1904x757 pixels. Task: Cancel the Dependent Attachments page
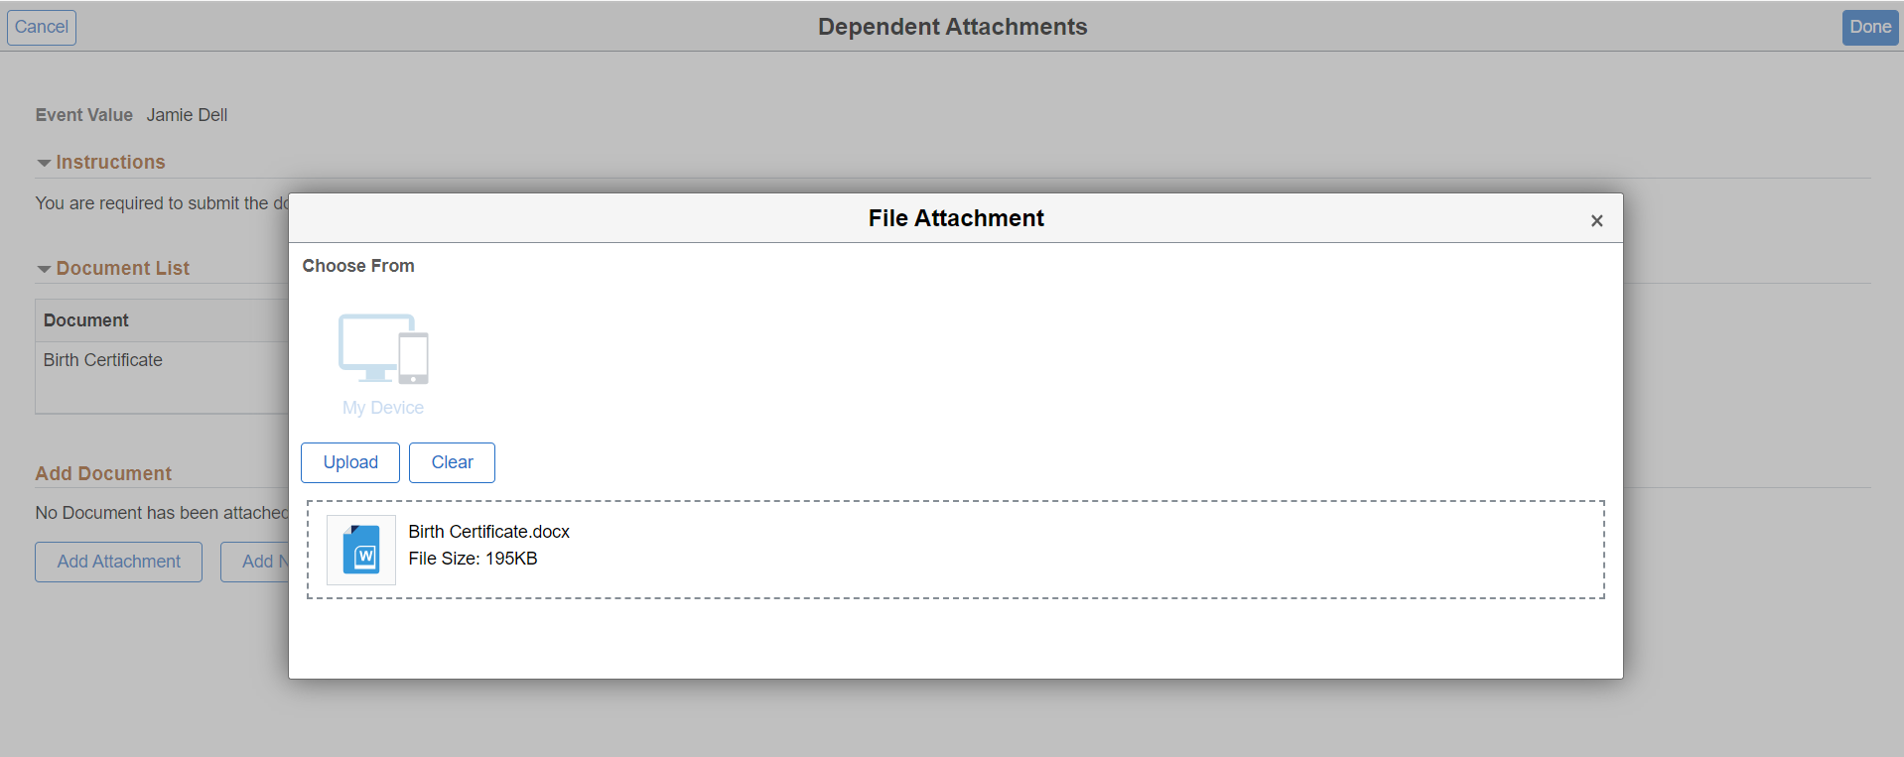tap(42, 27)
